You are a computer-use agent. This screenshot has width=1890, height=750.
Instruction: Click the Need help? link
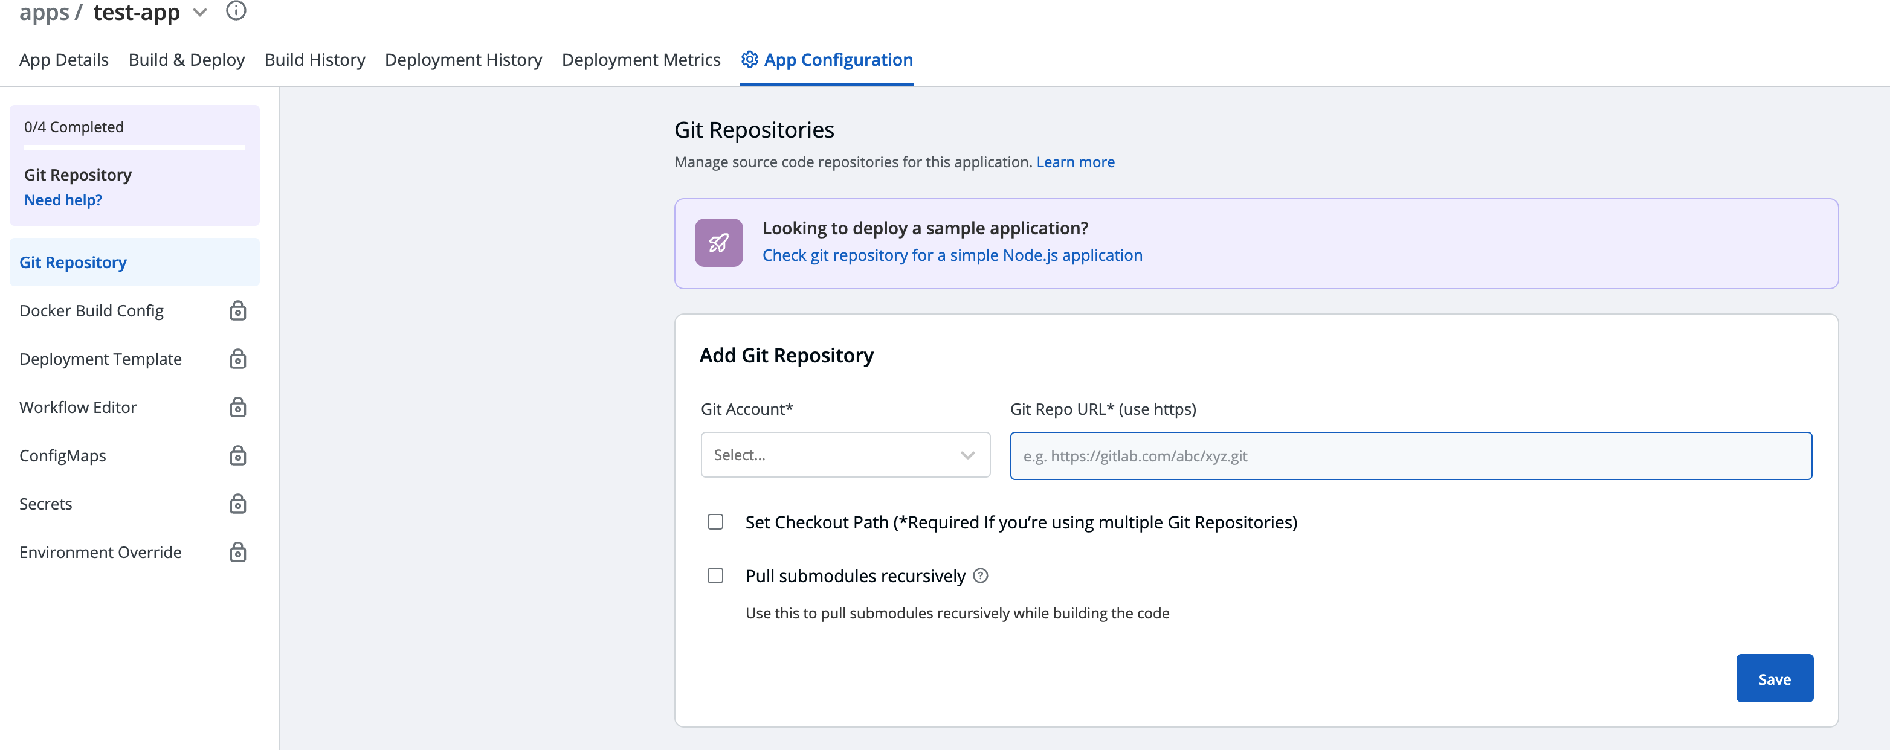63,200
